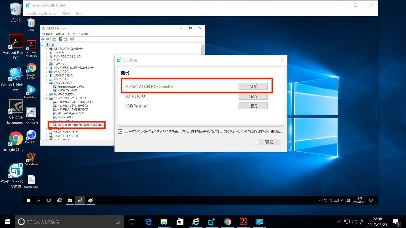
Task: Select Teradici VHID device
Action: pyautogui.click(x=65, y=117)
